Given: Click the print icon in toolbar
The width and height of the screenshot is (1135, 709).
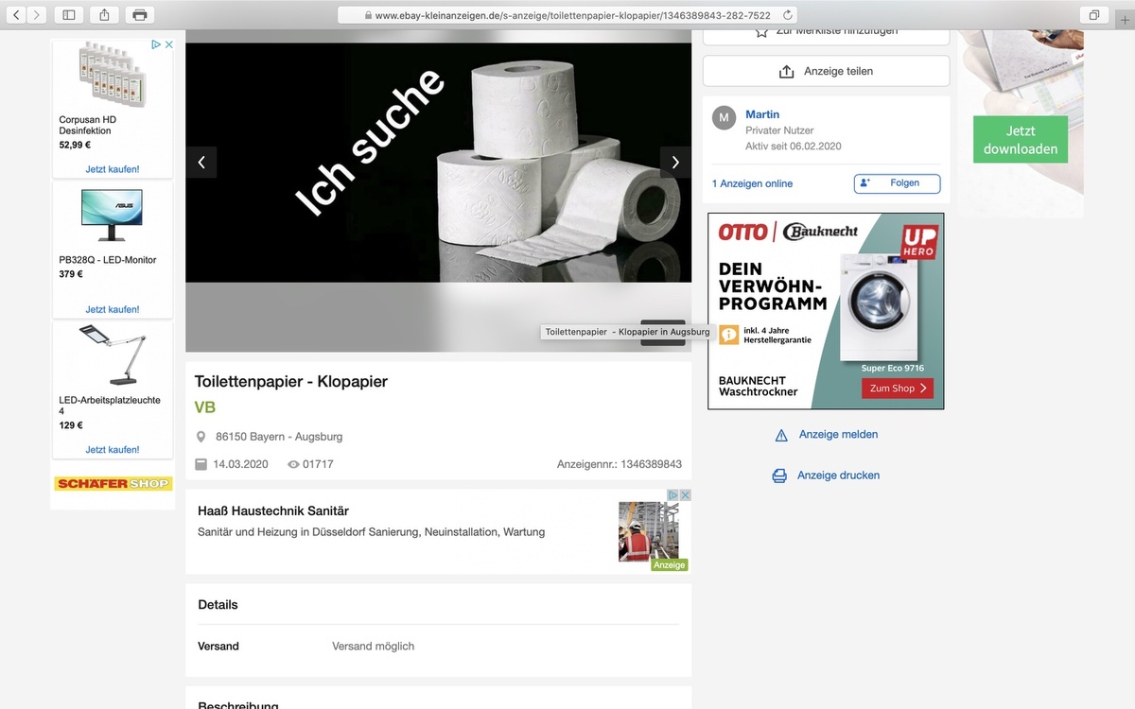Looking at the screenshot, I should (140, 15).
